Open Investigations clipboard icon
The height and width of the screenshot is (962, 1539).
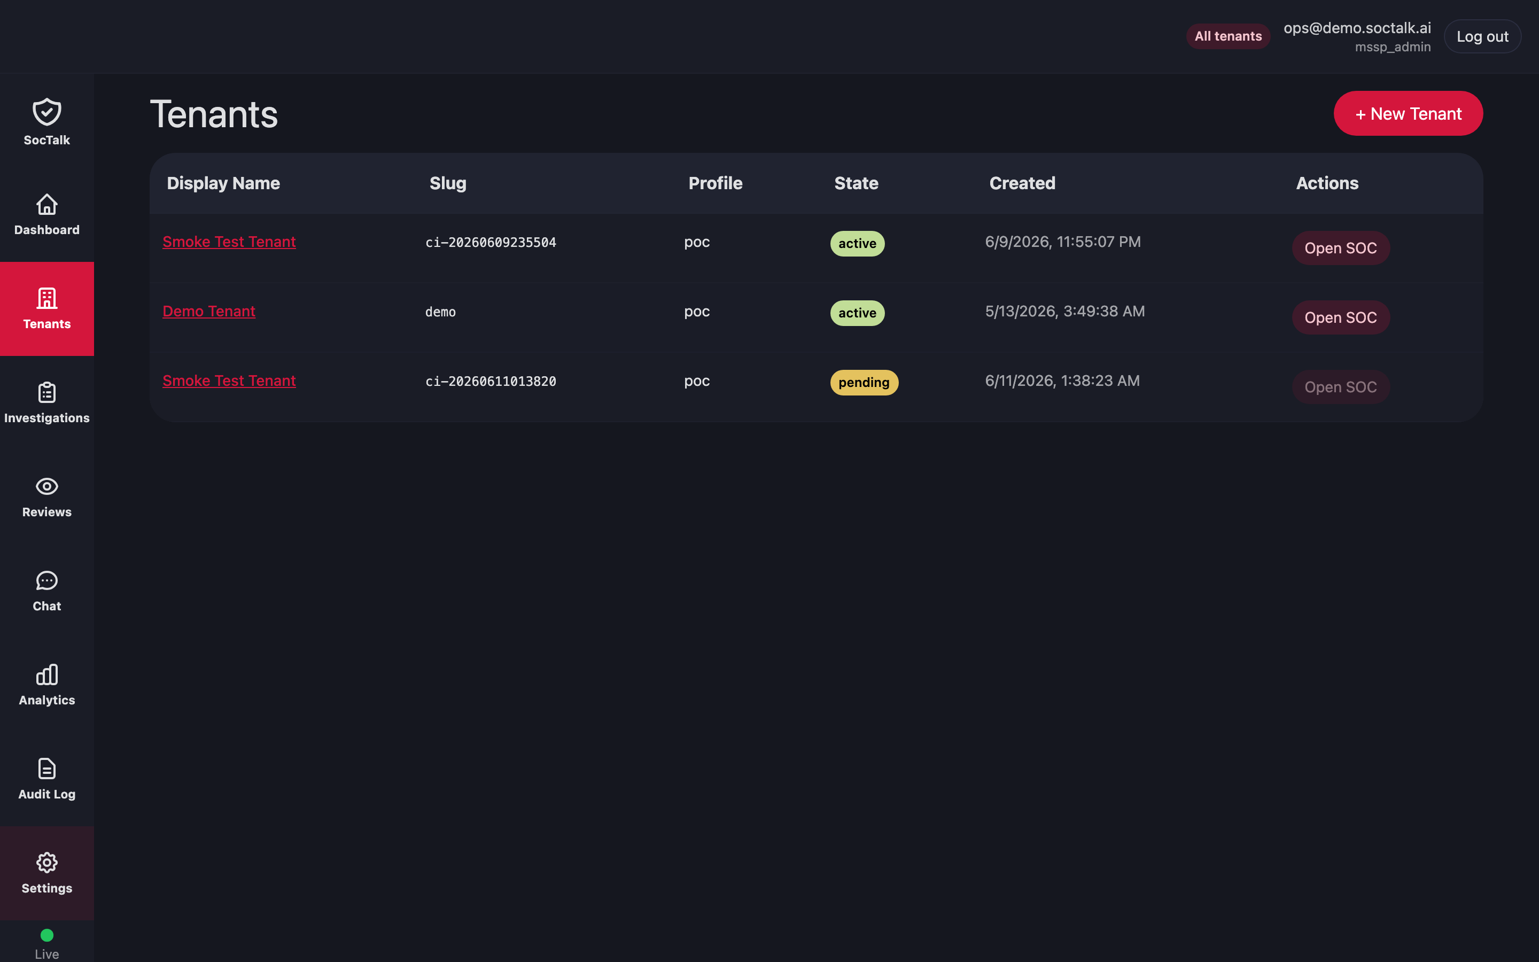click(47, 393)
